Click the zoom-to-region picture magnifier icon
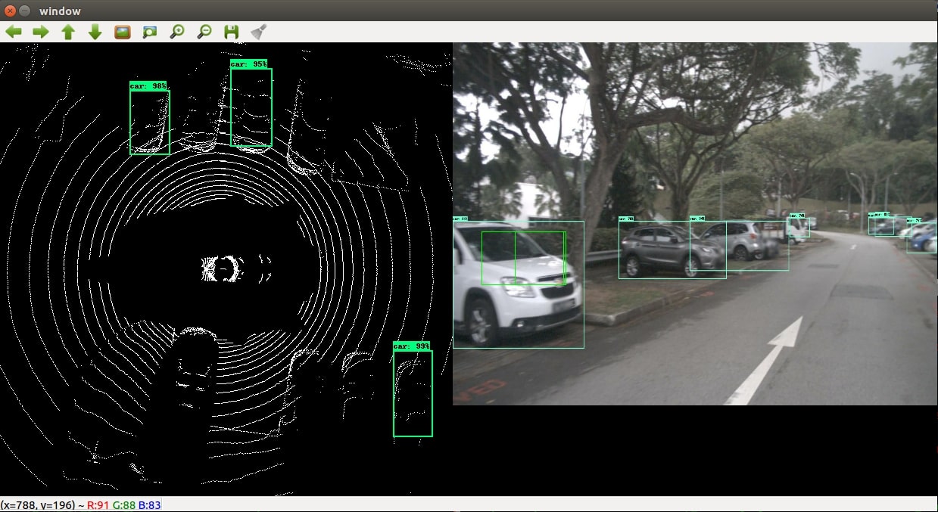Image resolution: width=938 pixels, height=512 pixels. 150,32
